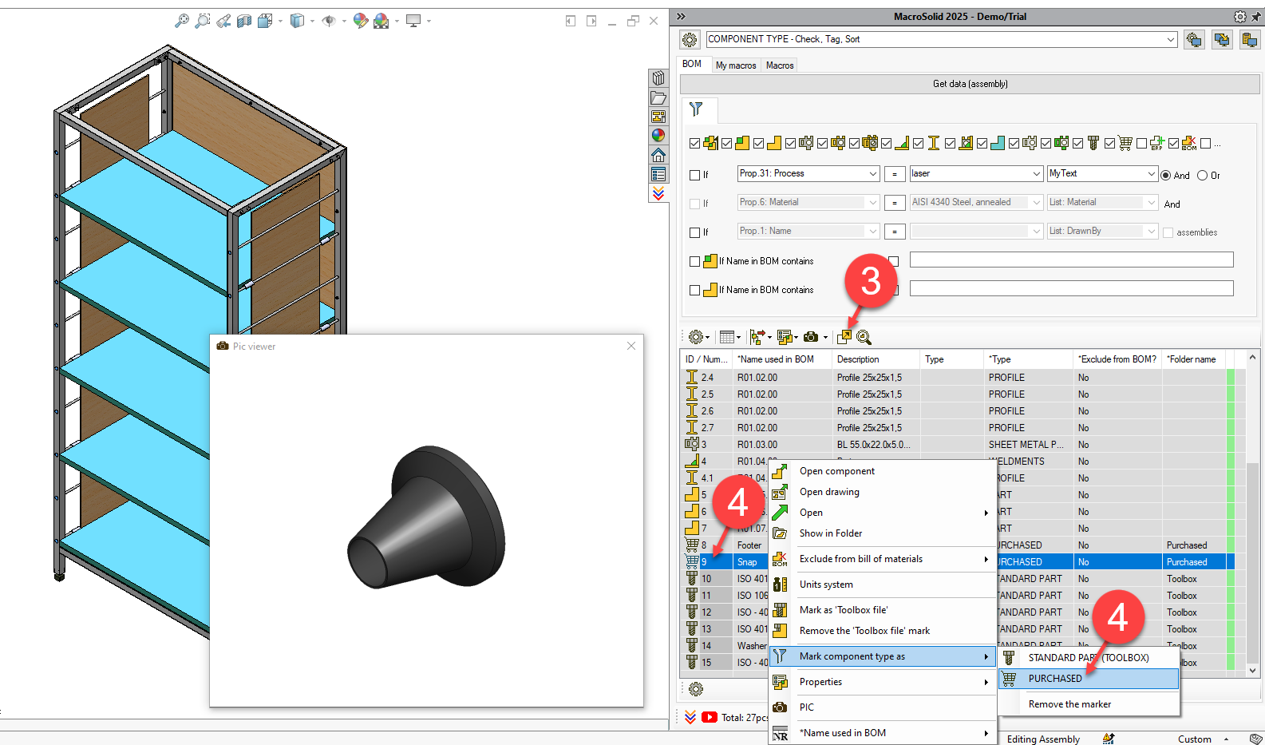Click the YouTube icon in the status strip
The height and width of the screenshot is (745, 1265).
tap(710, 717)
